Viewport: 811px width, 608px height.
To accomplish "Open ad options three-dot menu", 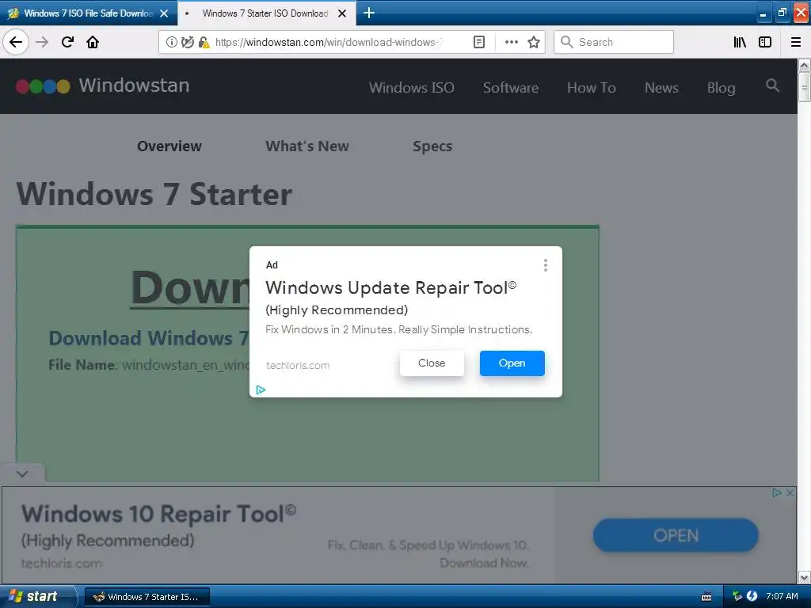I will pos(545,265).
